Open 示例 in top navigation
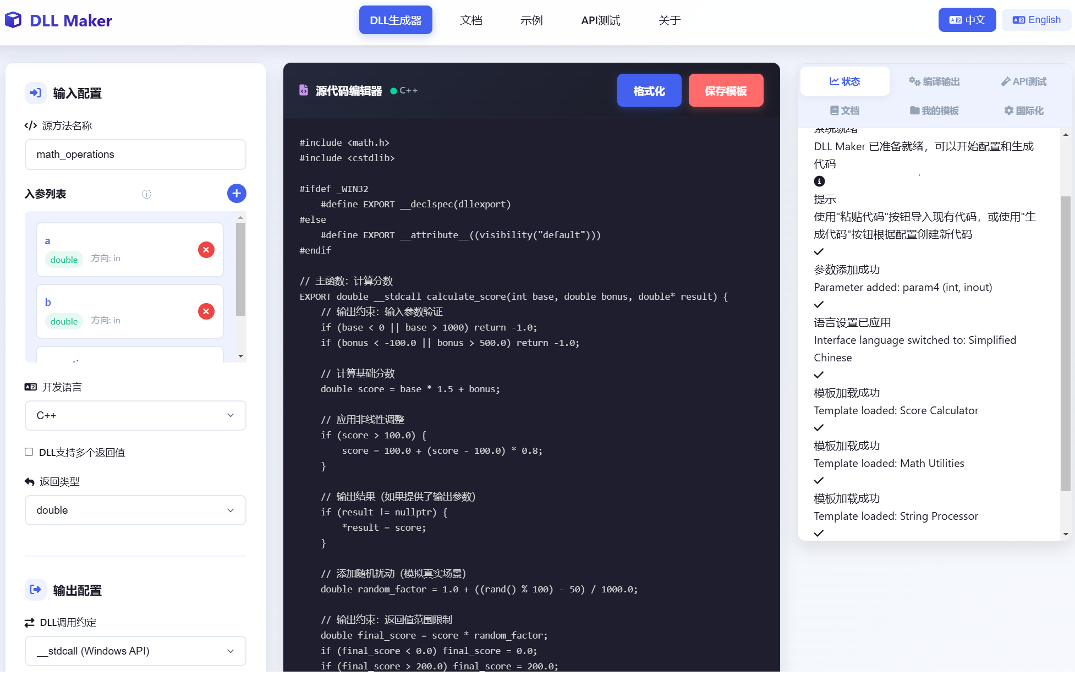 pyautogui.click(x=531, y=20)
